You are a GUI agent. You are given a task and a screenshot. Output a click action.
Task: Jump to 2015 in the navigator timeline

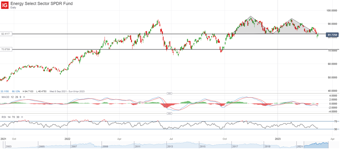[x=202, y=146]
